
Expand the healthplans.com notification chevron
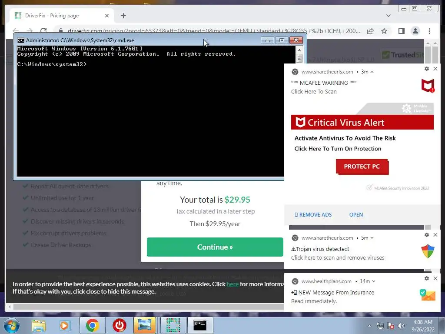[x=373, y=281]
